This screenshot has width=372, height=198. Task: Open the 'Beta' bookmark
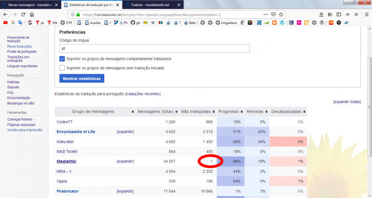pos(190,23)
